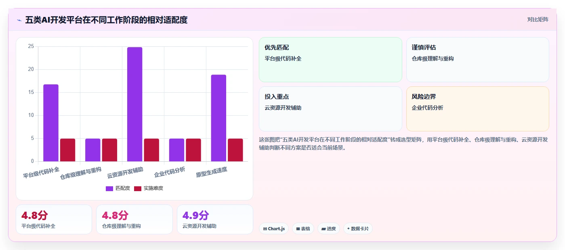Toggle the 实施难度 legend swatch

click(138, 188)
